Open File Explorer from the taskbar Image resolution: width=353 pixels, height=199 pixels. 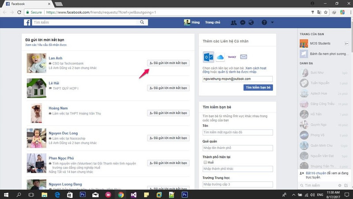pyautogui.click(x=45, y=195)
